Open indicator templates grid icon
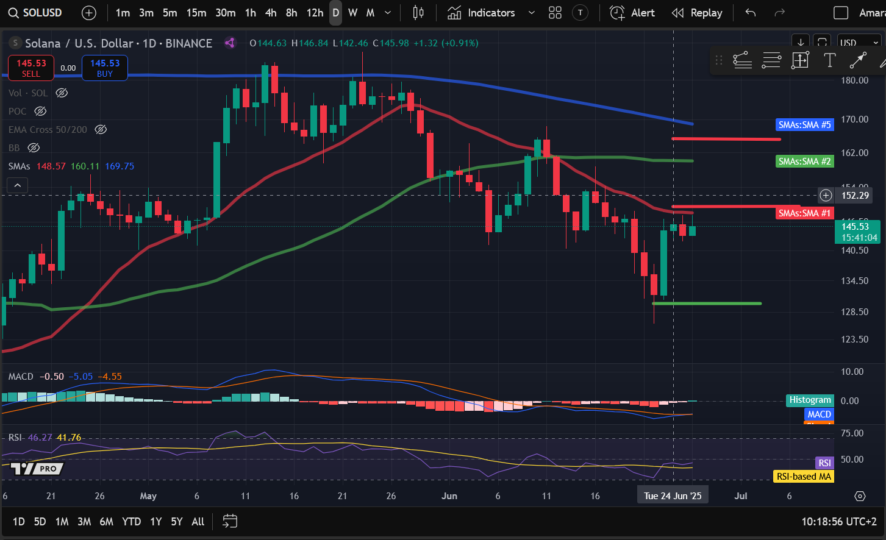Screen dimensions: 886x540 [x=555, y=13]
